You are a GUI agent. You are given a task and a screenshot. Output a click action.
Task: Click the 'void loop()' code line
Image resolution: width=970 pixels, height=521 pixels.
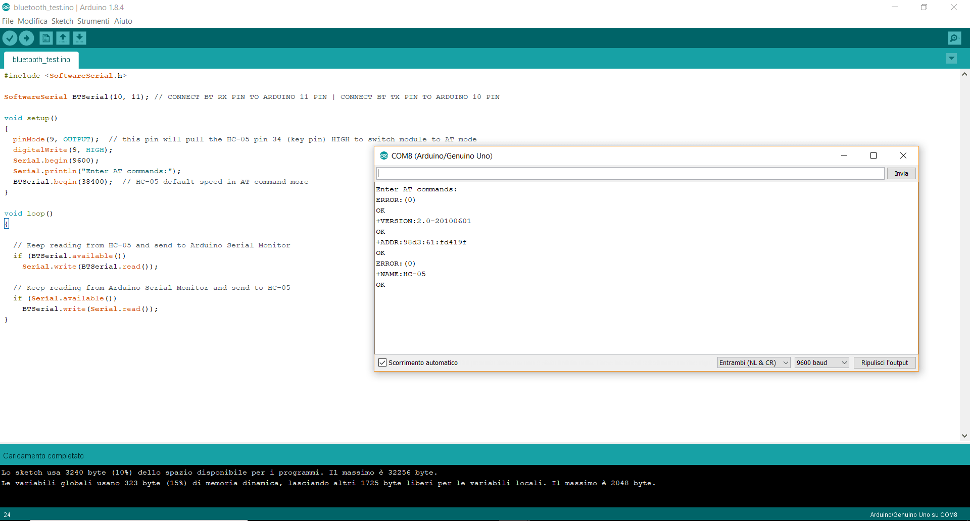29,214
